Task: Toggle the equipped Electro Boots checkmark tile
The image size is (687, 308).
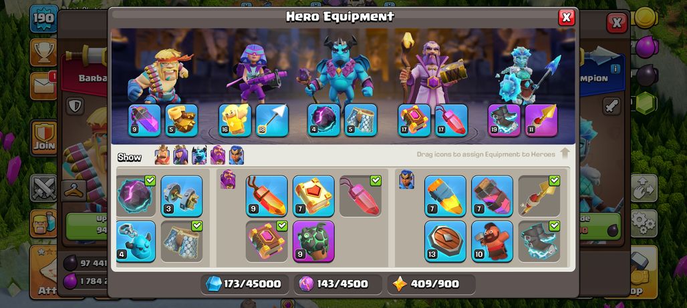Action: (x=539, y=241)
